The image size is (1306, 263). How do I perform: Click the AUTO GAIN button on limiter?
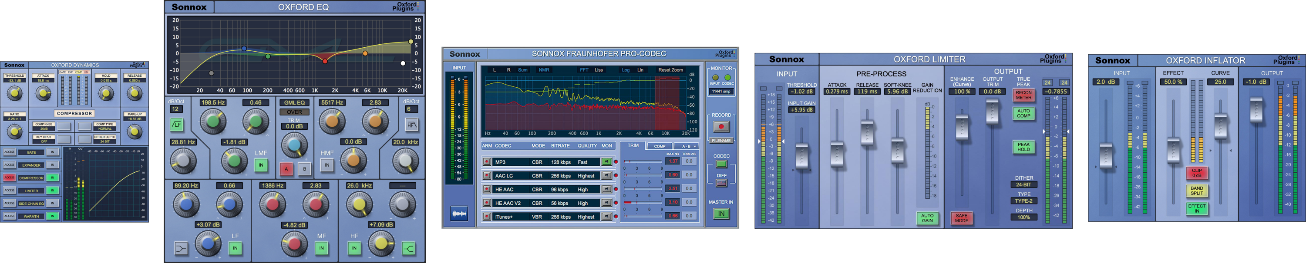tap(927, 218)
